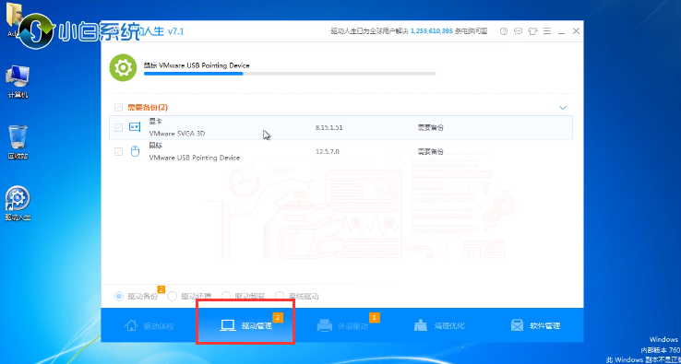The width and height of the screenshot is (681, 364).
Task: Click driver version 12.5.7.0
Action: click(x=327, y=152)
